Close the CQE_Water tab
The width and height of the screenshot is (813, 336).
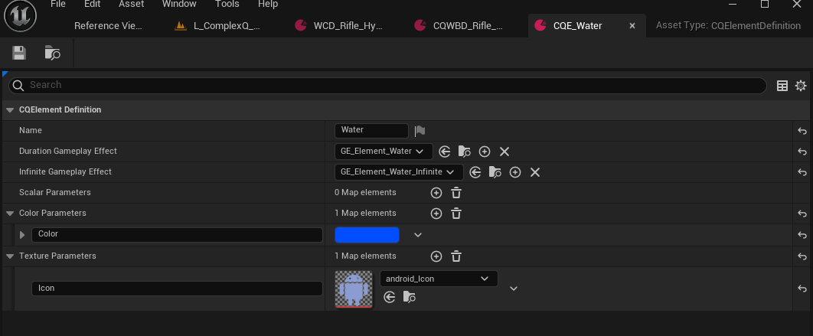click(x=632, y=25)
